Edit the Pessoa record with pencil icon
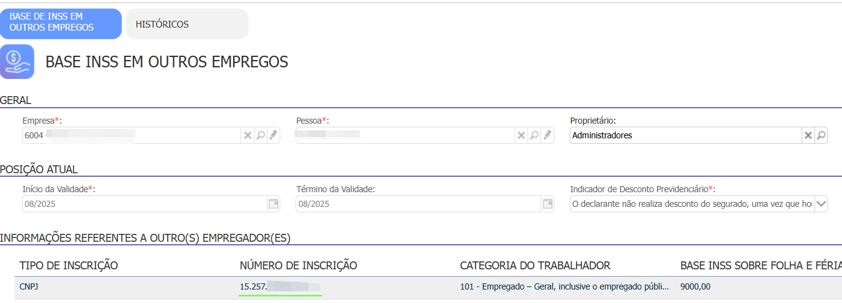 tap(548, 135)
